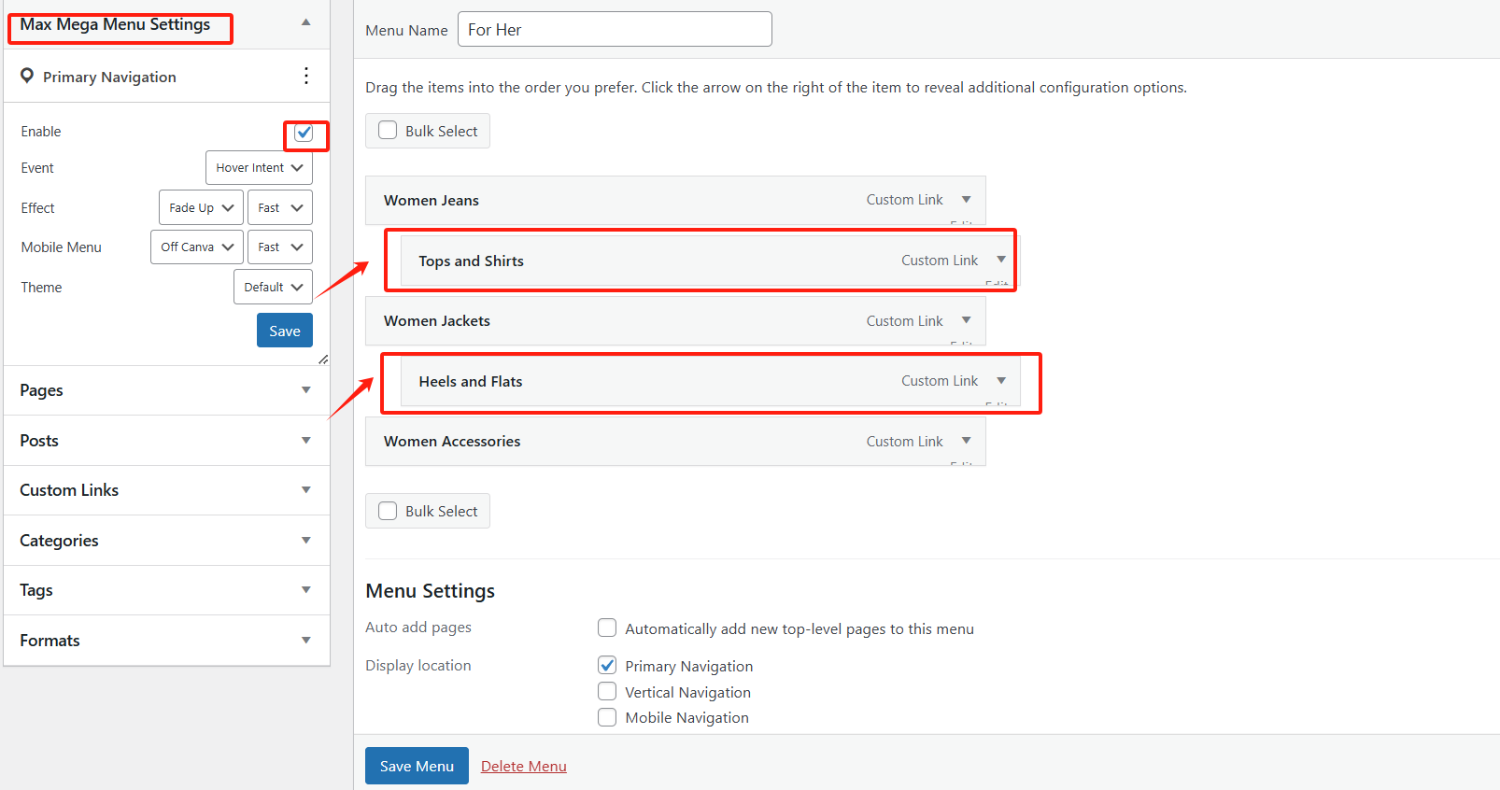Expand the Heels and Flats item arrow
Viewport: 1500px width, 790px height.
pos(1000,381)
